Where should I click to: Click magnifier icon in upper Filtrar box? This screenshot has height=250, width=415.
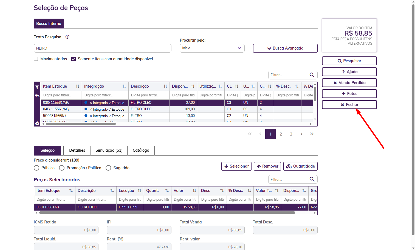click(312, 75)
